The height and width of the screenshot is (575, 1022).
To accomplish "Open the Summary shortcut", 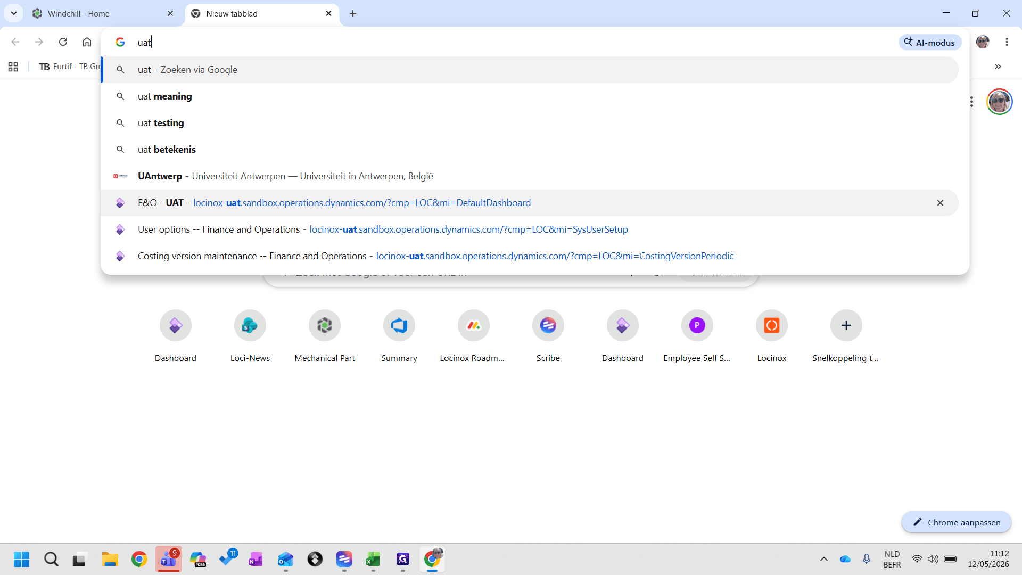I will pyautogui.click(x=399, y=336).
